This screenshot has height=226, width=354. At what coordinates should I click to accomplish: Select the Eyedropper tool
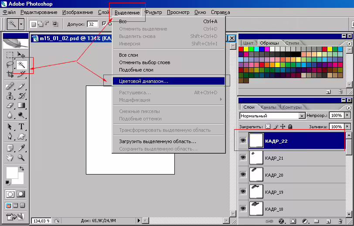21,148
